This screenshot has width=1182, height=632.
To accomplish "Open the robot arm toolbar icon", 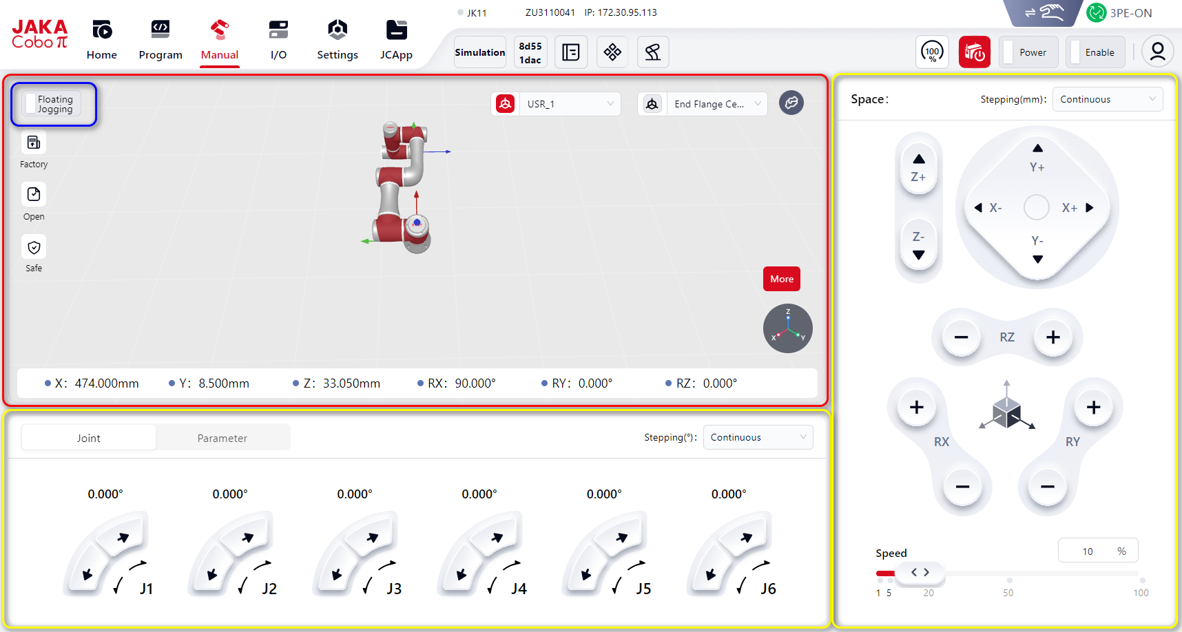I will click(652, 52).
